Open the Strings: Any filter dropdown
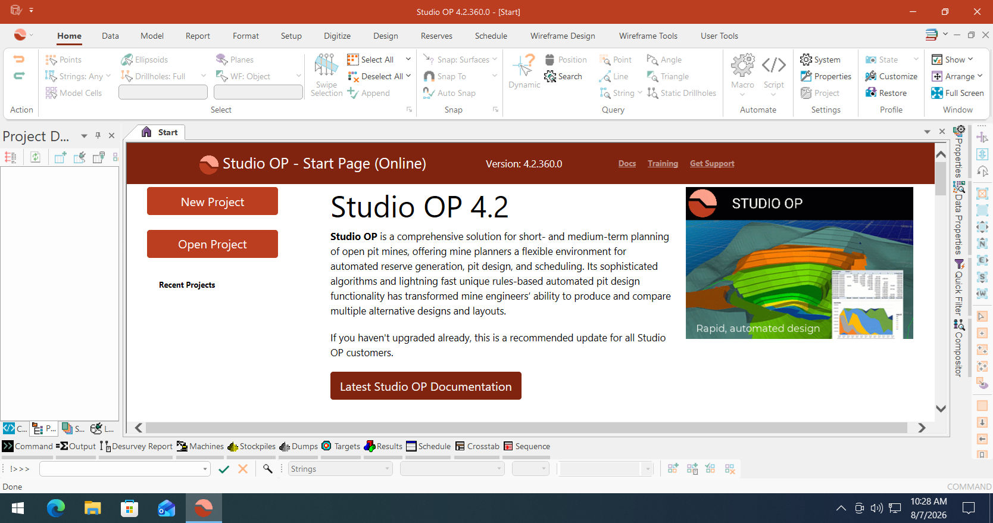Image resolution: width=993 pixels, height=523 pixels. pos(108,76)
